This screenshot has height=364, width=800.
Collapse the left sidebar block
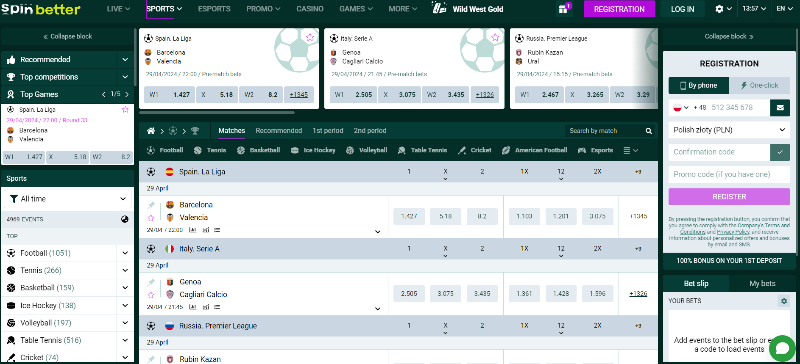(67, 36)
